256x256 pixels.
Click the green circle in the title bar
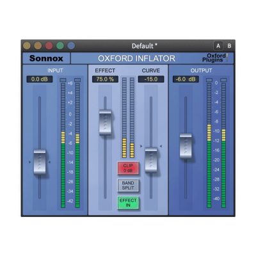click(x=60, y=45)
